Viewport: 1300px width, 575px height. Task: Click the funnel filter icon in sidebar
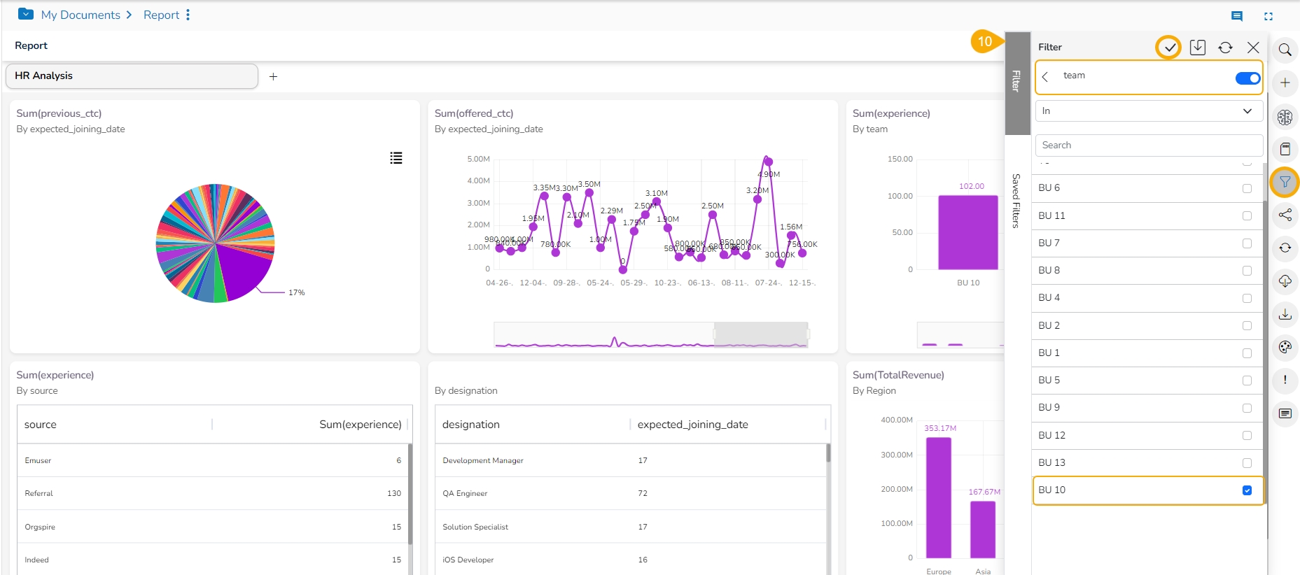[1285, 183]
